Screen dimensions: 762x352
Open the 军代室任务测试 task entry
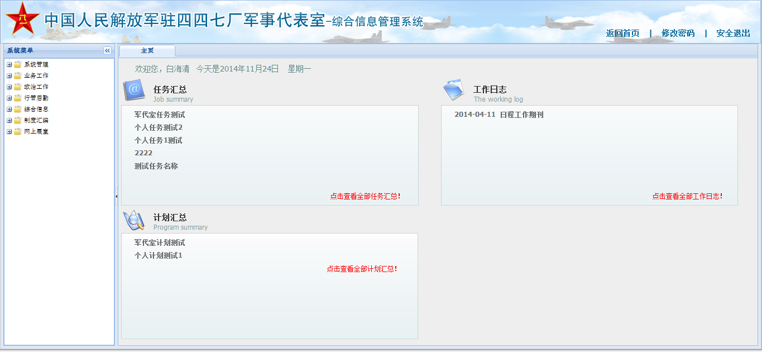pyautogui.click(x=160, y=115)
